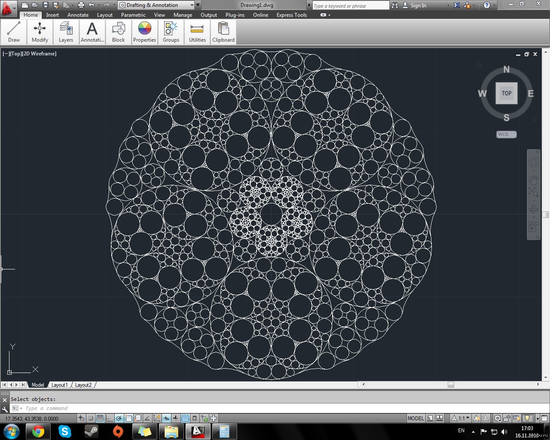This screenshot has height=440, width=550.
Task: Open the Utilities measure panel
Action: pyautogui.click(x=197, y=32)
